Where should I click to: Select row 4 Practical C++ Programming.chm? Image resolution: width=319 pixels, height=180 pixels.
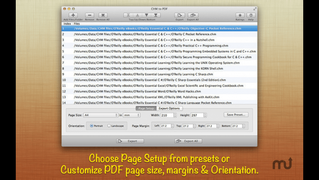pos(159,46)
